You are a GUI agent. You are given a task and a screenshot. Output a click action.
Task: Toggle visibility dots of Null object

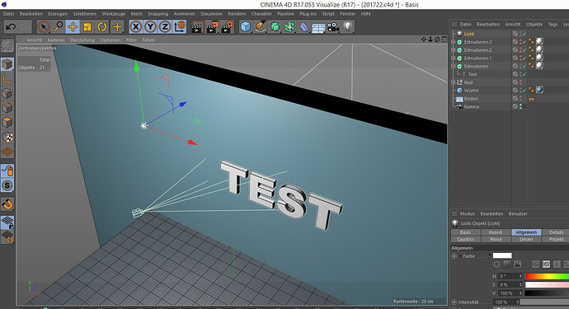(x=520, y=82)
